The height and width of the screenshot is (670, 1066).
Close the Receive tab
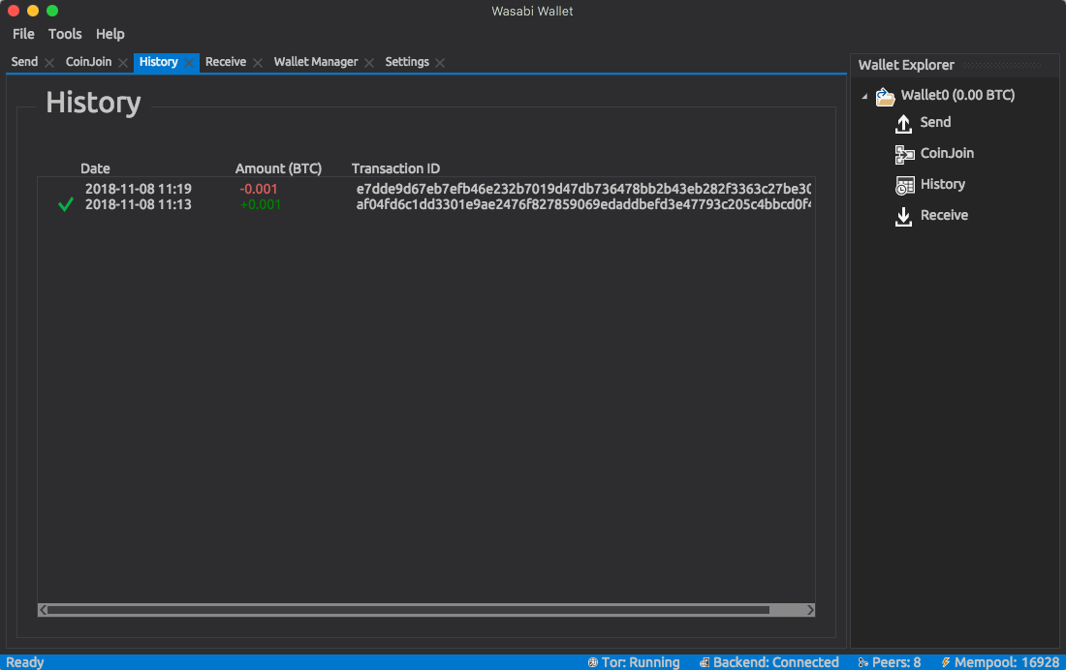tap(258, 63)
